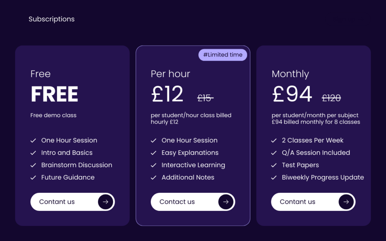386x241 pixels.
Task: Select the Contant us button in Monthly plan
Action: (x=313, y=202)
